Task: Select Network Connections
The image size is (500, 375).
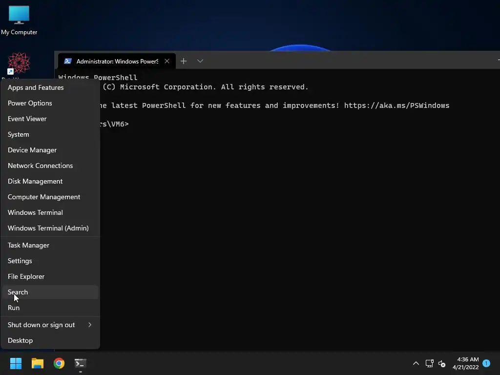Action: pyautogui.click(x=50, y=166)
